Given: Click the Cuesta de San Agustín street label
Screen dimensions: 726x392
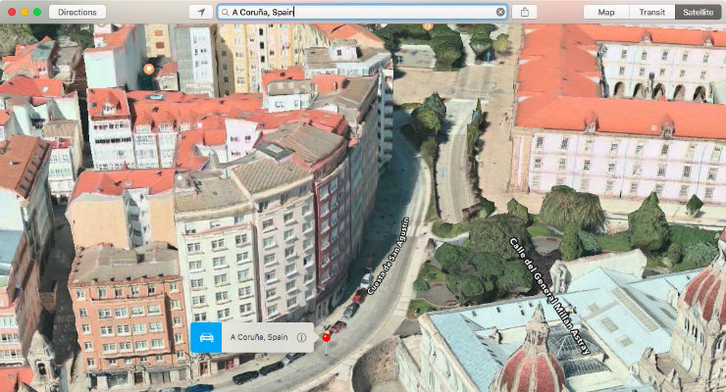Looking at the screenshot, I should 389,256.
